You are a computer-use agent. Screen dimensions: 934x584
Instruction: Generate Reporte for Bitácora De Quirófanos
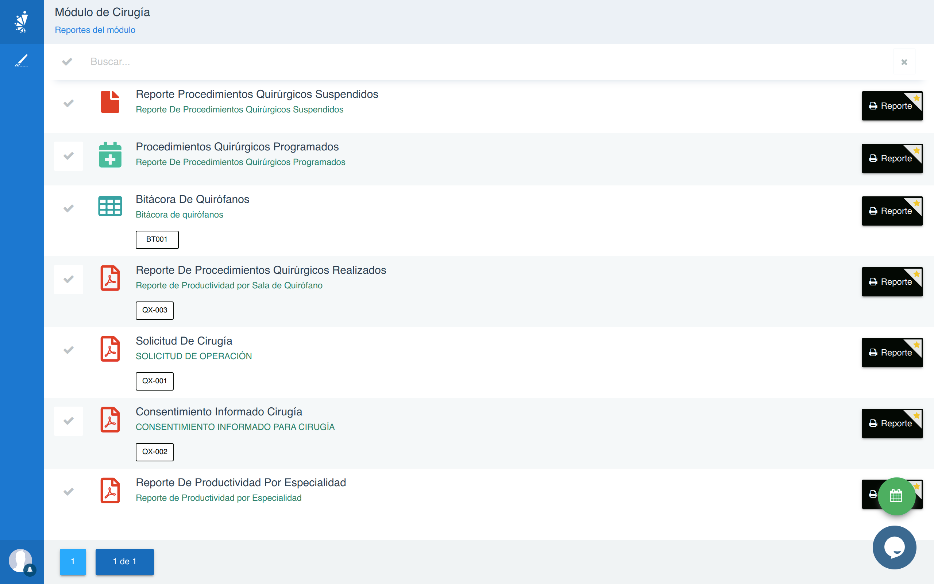pos(892,211)
